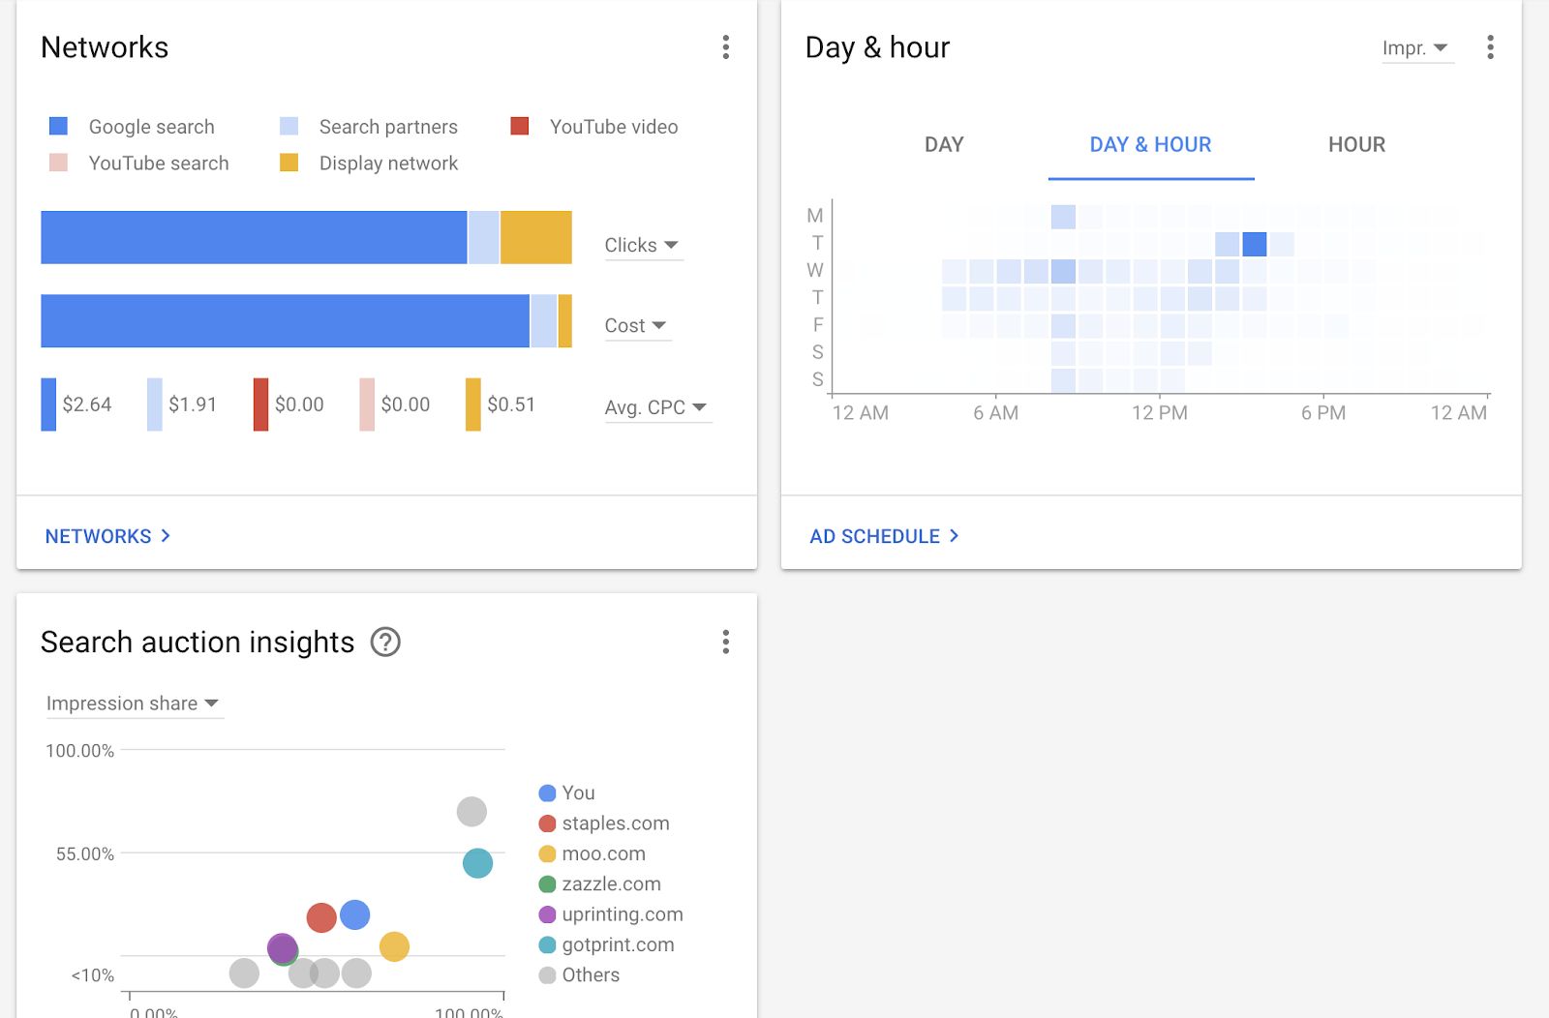The height and width of the screenshot is (1018, 1549).
Task: Open the Cost metric dropdown
Action: (637, 326)
